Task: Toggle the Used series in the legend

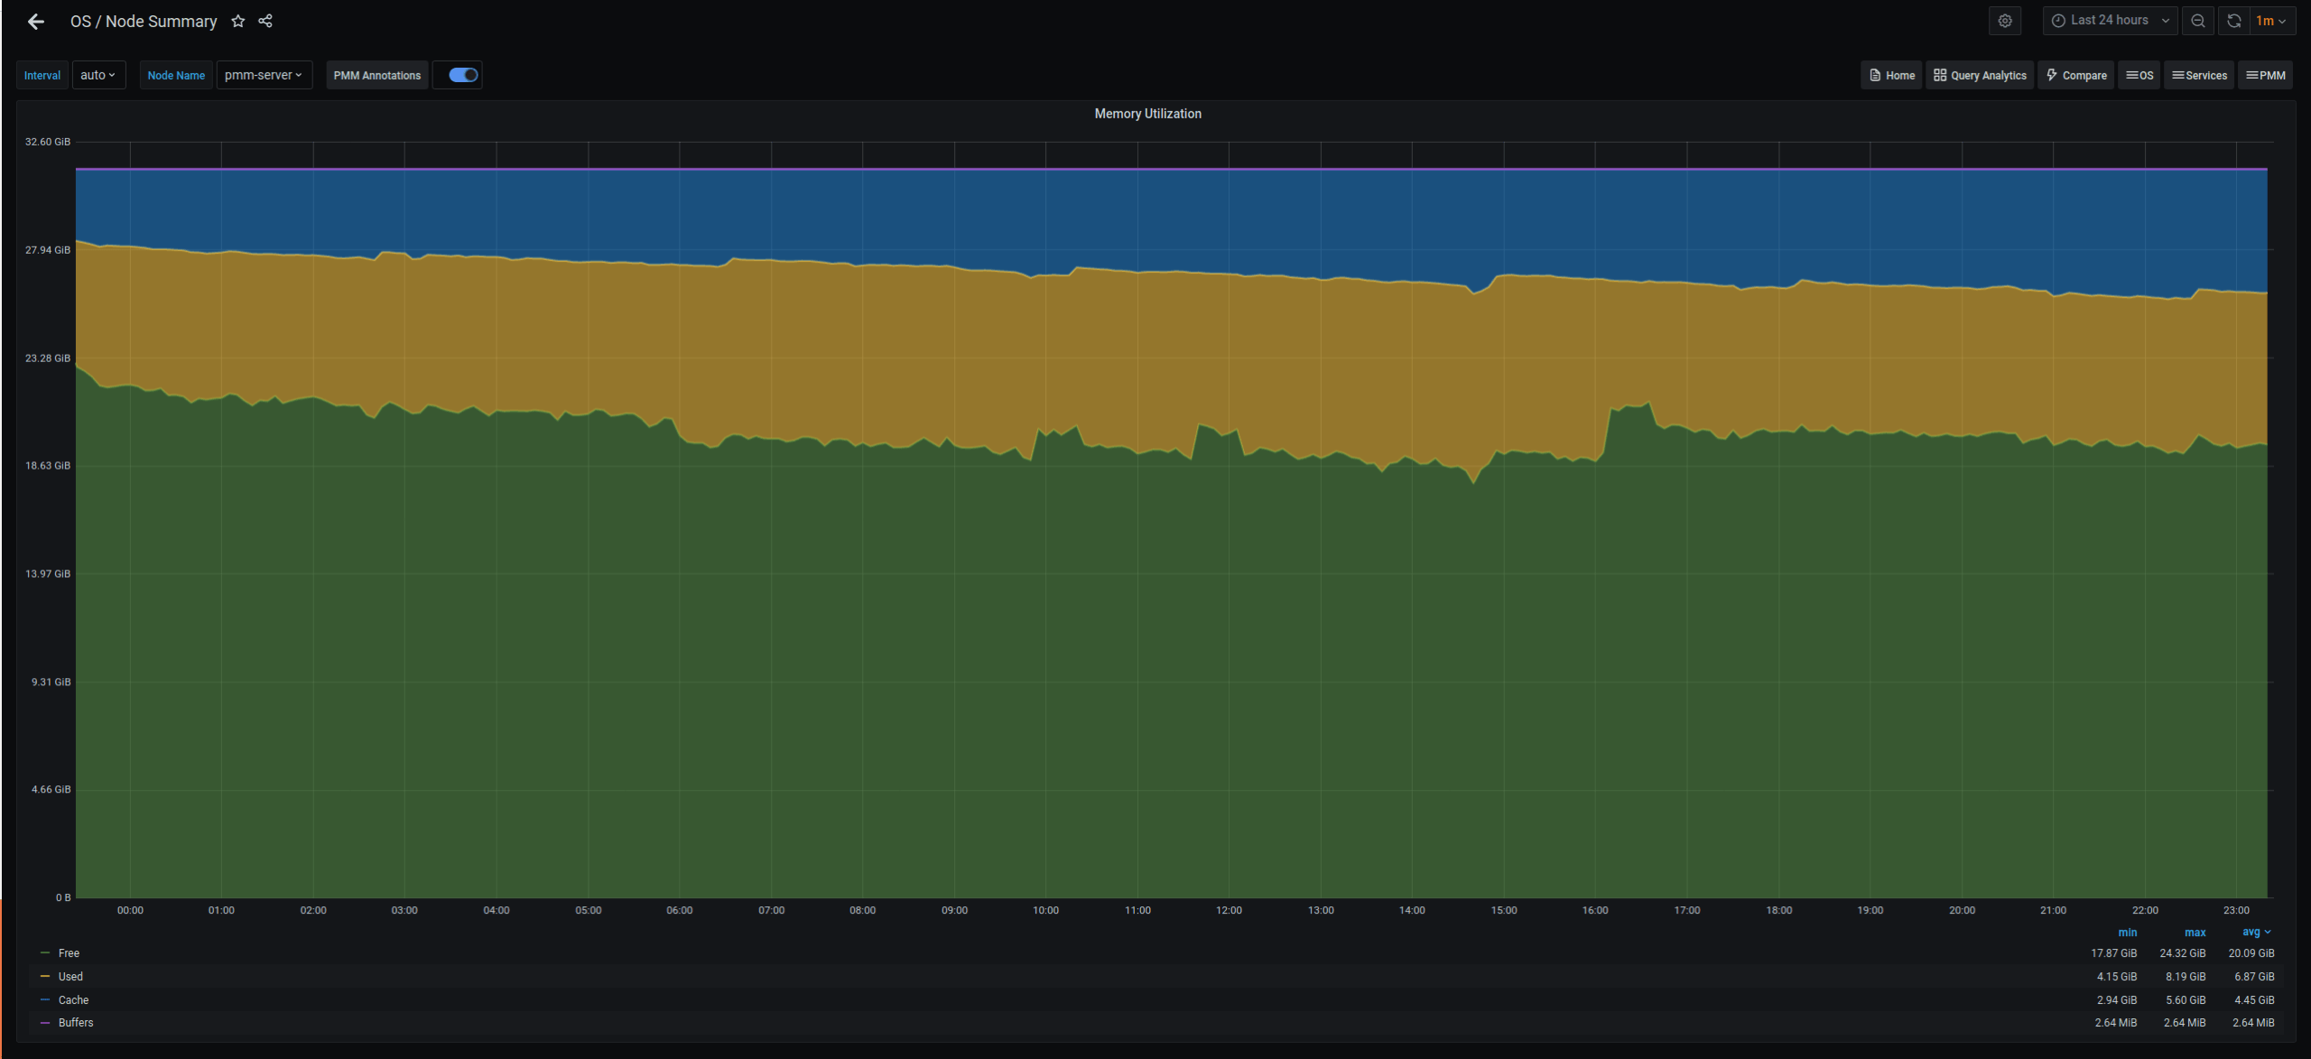Action: (70, 976)
